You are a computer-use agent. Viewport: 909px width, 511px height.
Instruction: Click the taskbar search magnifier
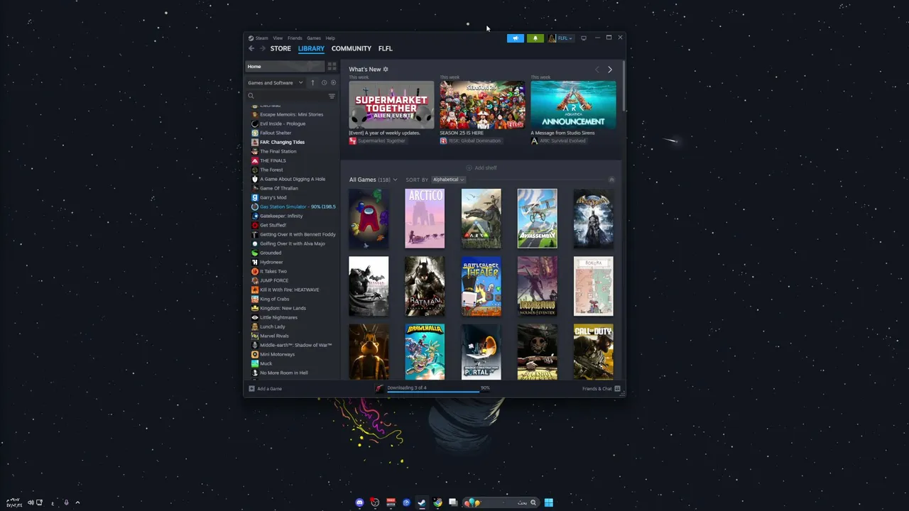pyautogui.click(x=533, y=502)
